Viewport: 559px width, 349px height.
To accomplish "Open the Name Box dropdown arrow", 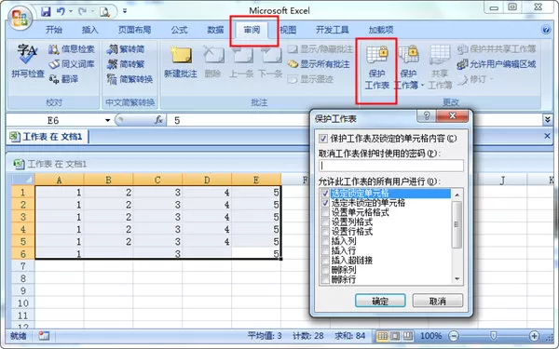I will pyautogui.click(x=107, y=120).
